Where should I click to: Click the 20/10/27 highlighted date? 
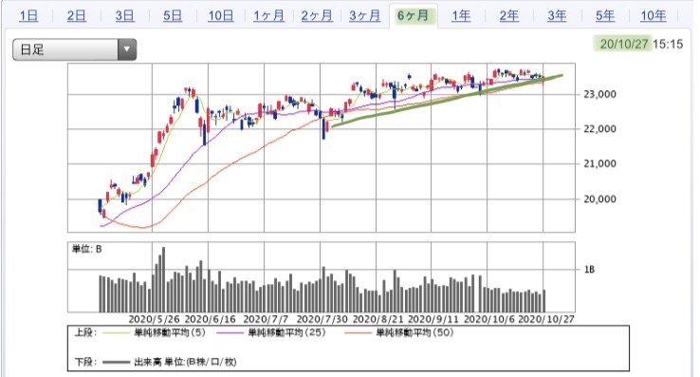pyautogui.click(x=623, y=44)
